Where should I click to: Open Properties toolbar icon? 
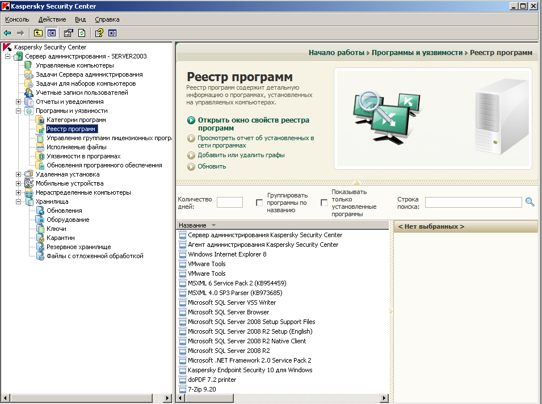69,33
